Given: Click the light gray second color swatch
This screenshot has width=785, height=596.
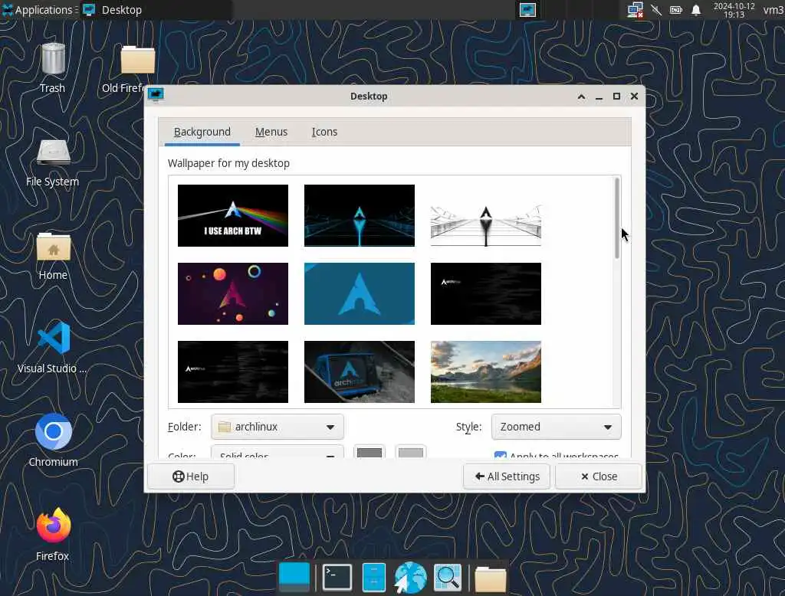Looking at the screenshot, I should point(411,452).
